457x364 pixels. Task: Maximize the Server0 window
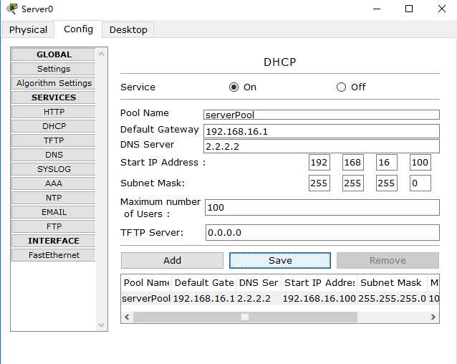tap(409, 9)
